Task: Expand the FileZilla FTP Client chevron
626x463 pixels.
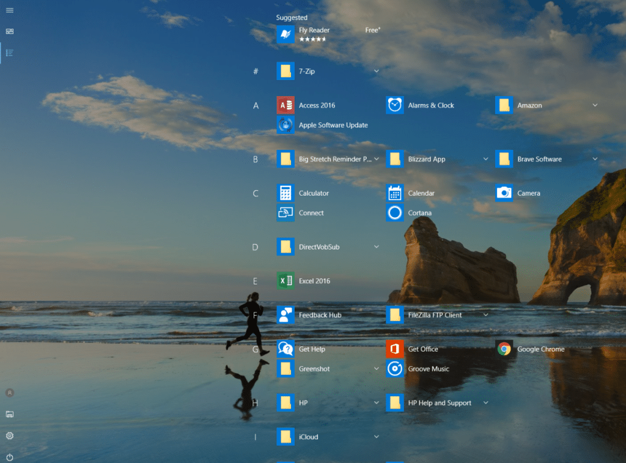Action: click(485, 315)
